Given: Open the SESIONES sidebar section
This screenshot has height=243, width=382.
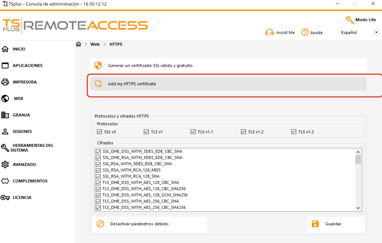Looking at the screenshot, I should tap(22, 131).
